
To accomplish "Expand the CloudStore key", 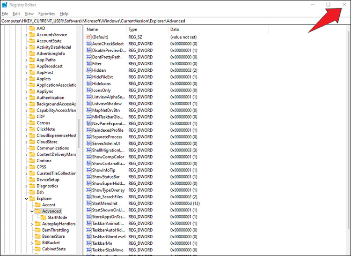I will point(26,142).
